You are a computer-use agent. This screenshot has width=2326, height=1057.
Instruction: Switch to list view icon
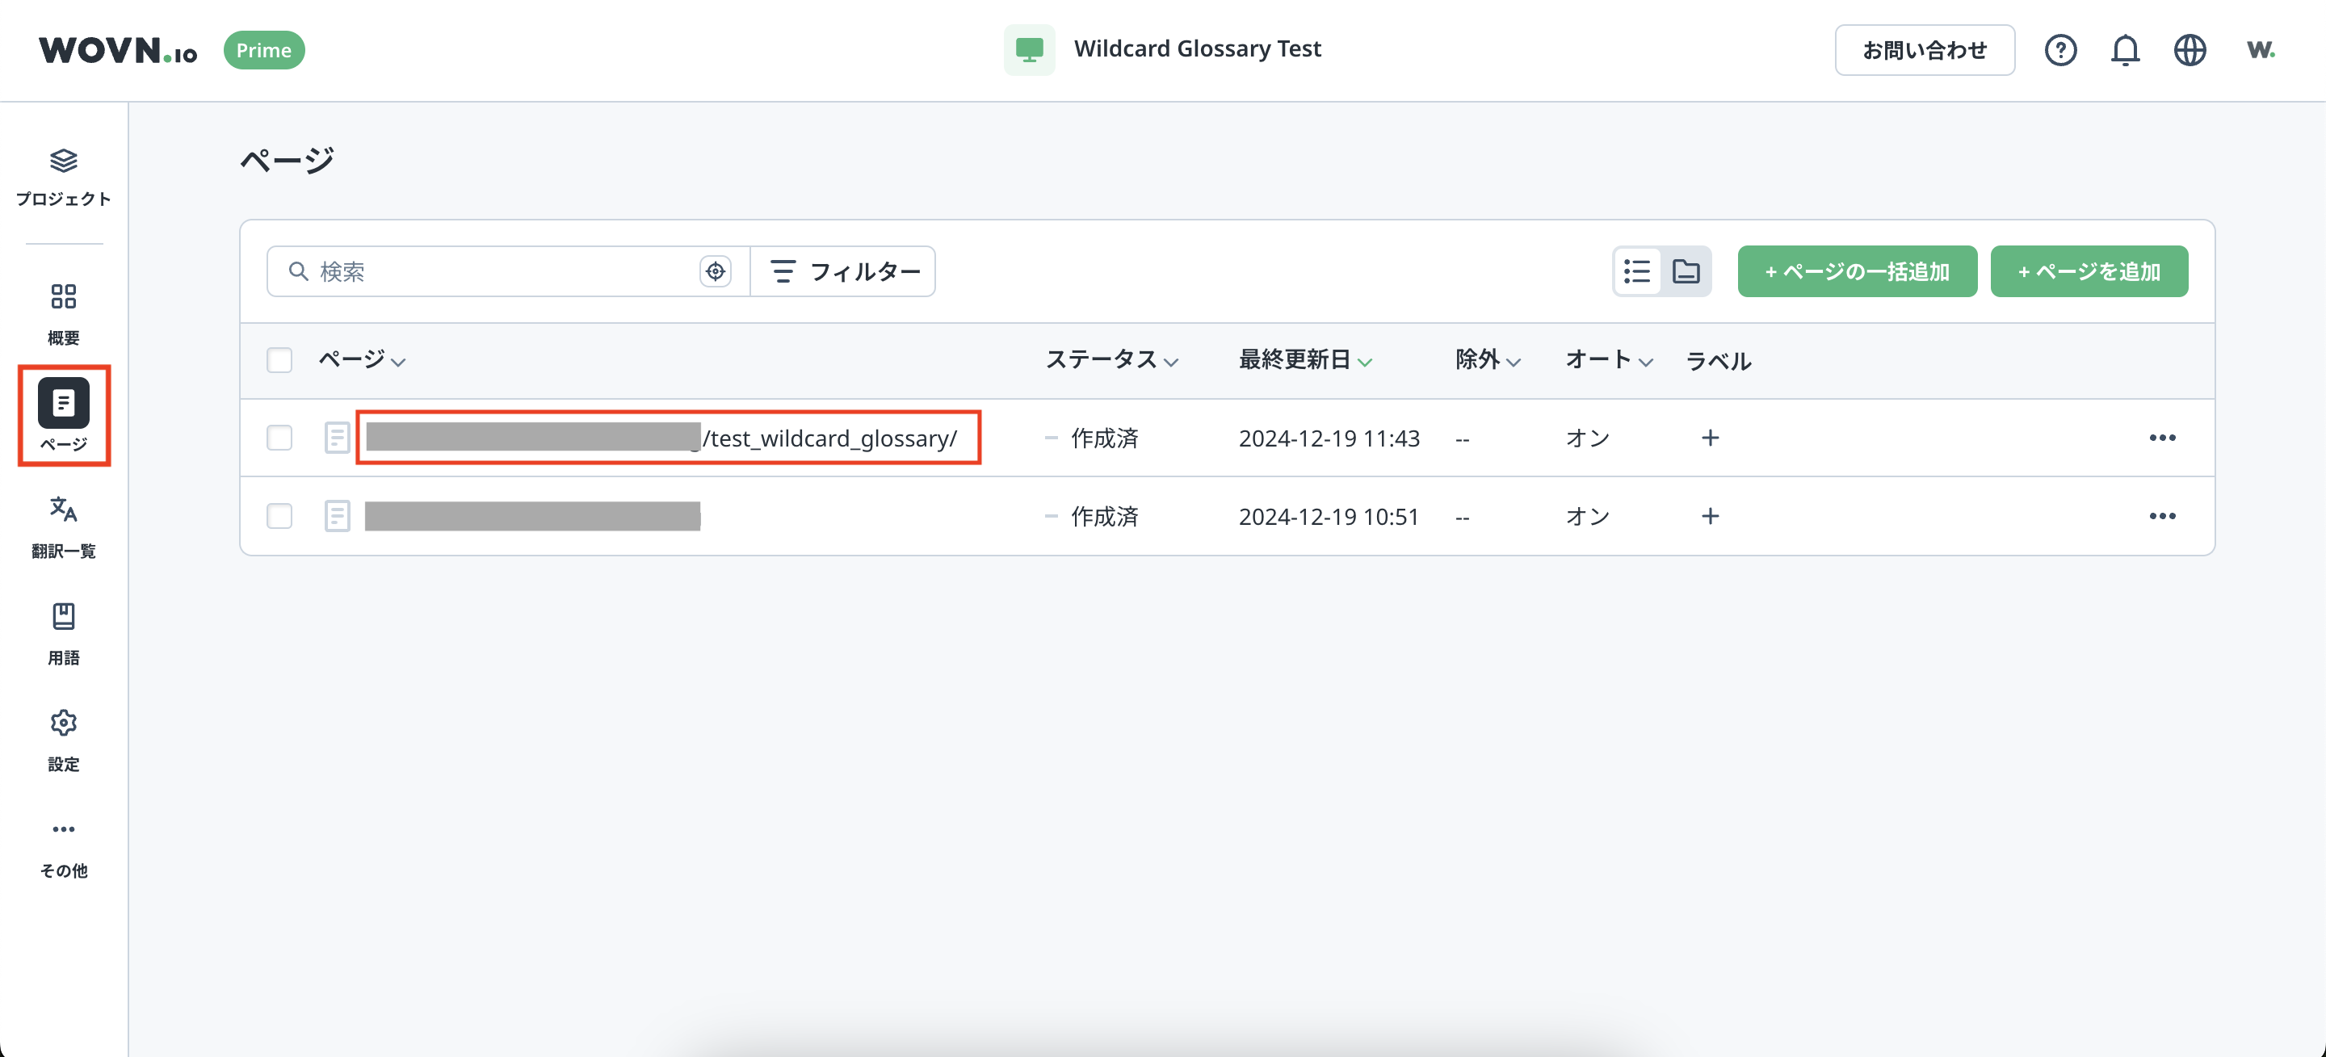(x=1637, y=271)
